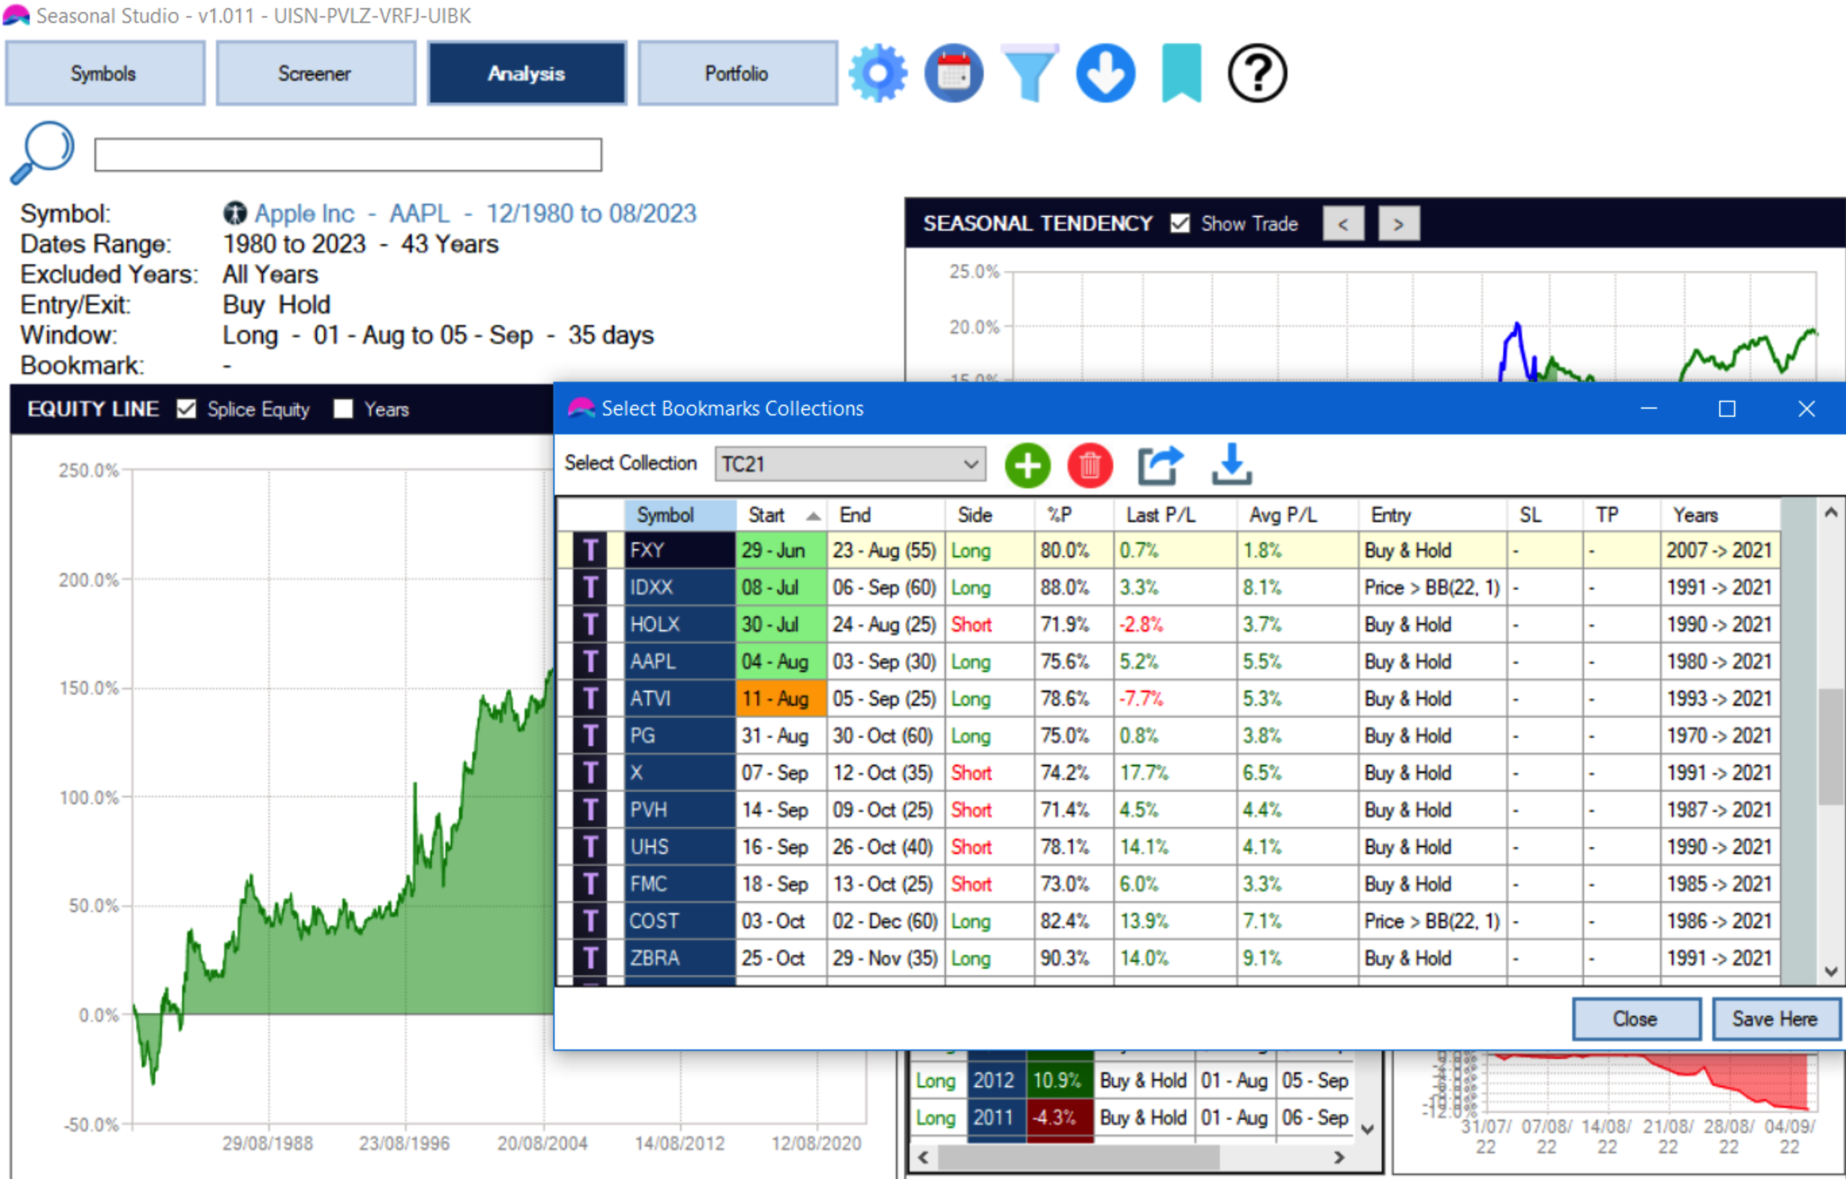Viewport: 1846px width, 1179px height.
Task: Click the 11 - Aug orange start cell
Action: point(782,698)
